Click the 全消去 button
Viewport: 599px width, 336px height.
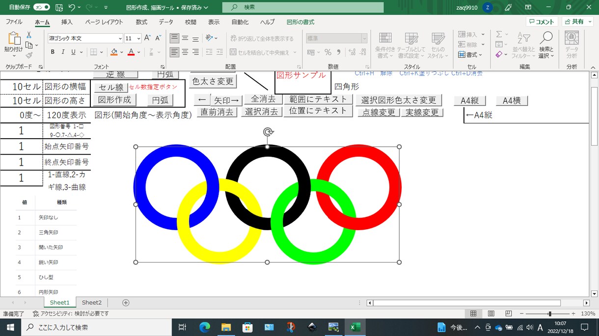click(263, 99)
